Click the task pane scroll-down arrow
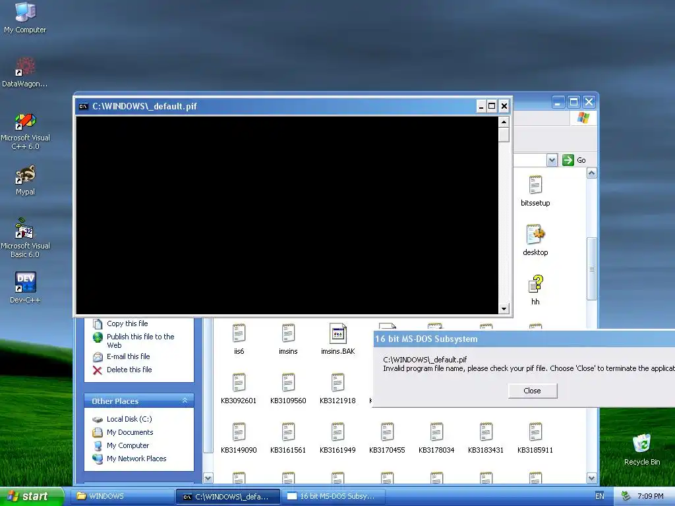 208,478
